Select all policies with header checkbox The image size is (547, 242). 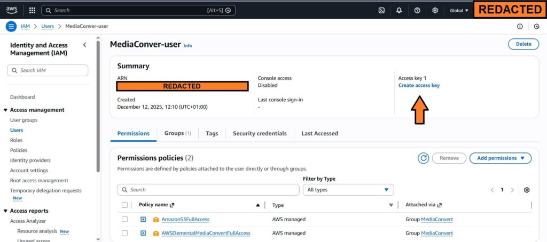point(125,205)
